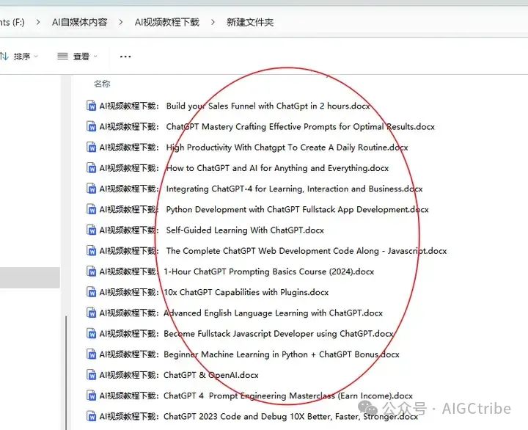Click the navigation pane vertical scrollbar

(x=66, y=372)
